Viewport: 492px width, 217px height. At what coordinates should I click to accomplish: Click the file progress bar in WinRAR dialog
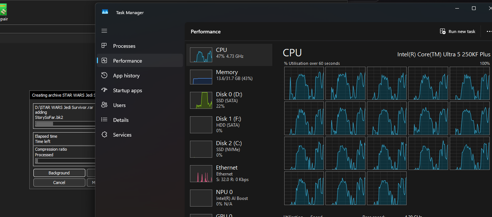coord(65,124)
